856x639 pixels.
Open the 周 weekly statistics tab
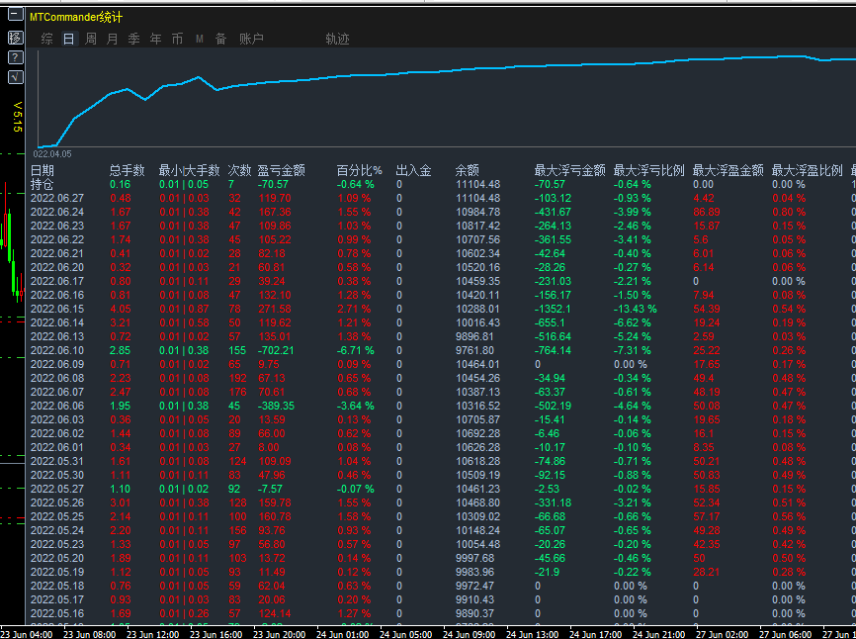click(x=90, y=40)
